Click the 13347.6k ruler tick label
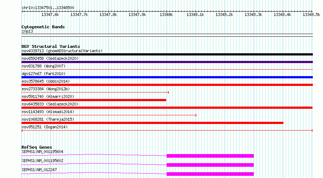 point(50,15)
